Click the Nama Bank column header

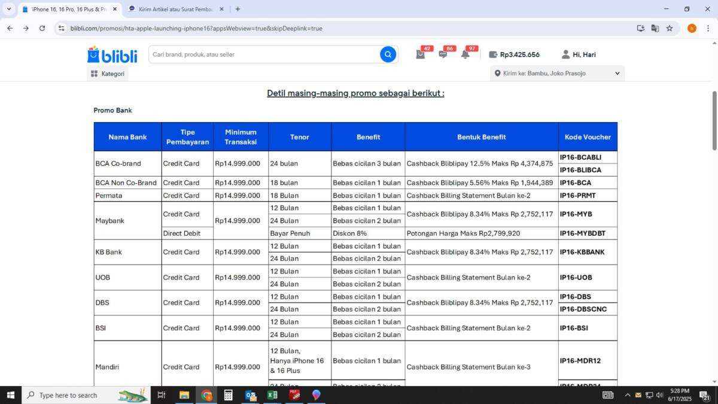(127, 137)
